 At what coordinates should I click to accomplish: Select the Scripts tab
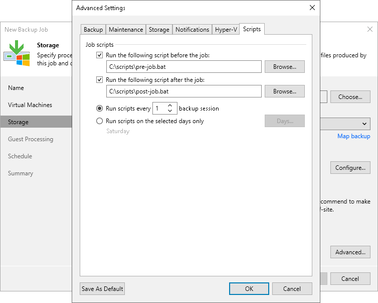coord(252,29)
